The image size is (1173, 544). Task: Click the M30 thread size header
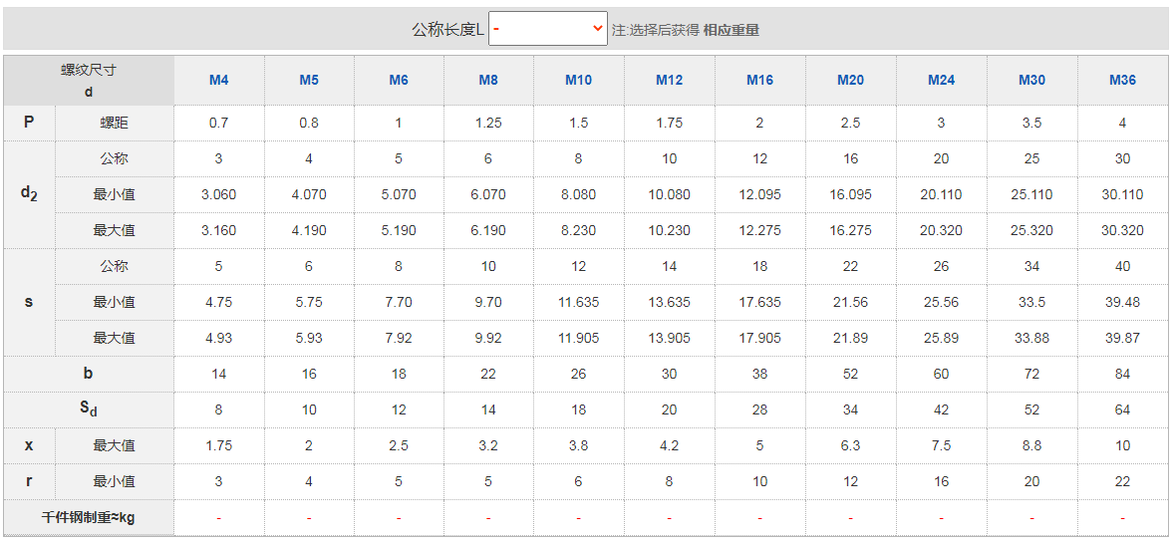1031,80
